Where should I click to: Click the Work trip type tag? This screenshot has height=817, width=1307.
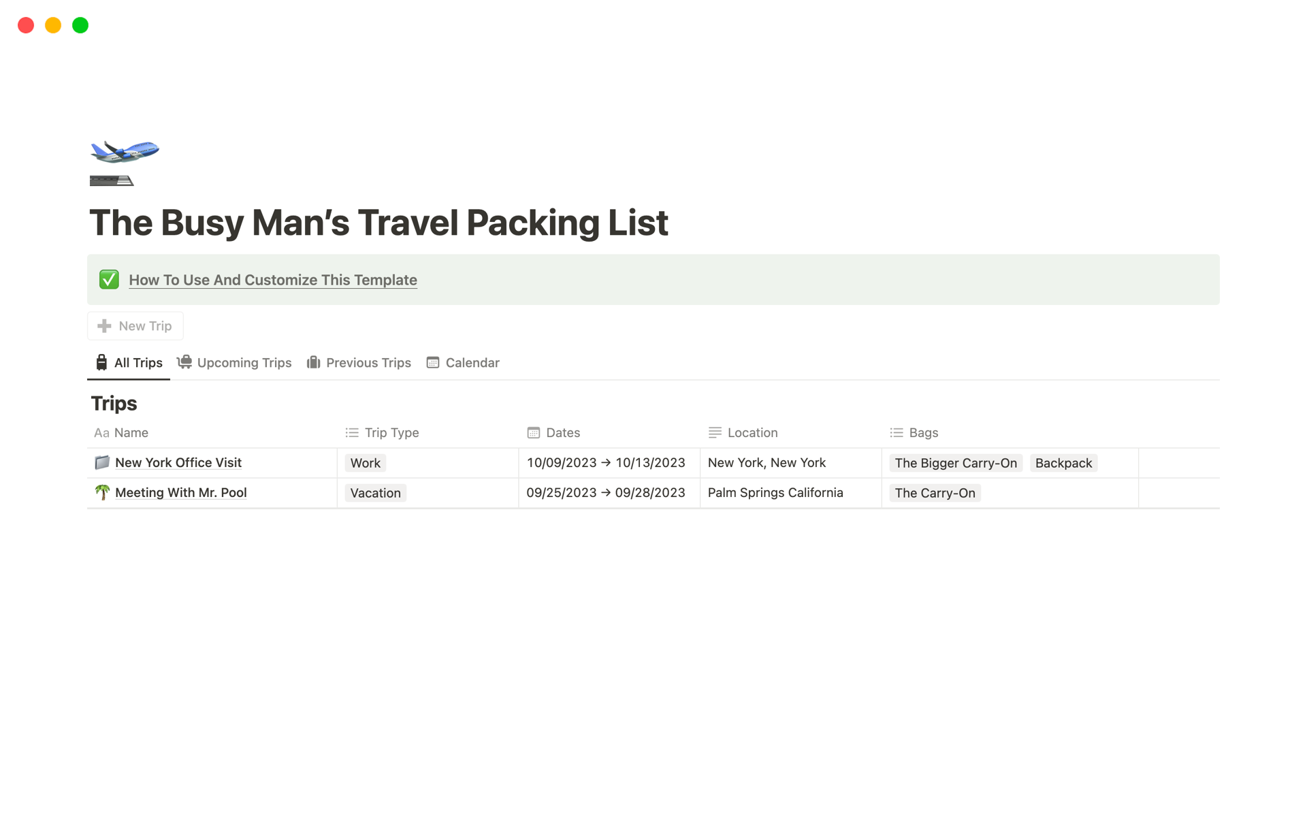365,463
